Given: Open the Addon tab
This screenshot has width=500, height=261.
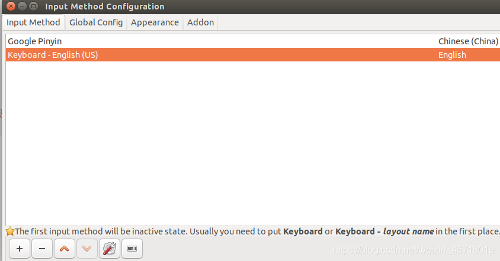Looking at the screenshot, I should click(200, 22).
